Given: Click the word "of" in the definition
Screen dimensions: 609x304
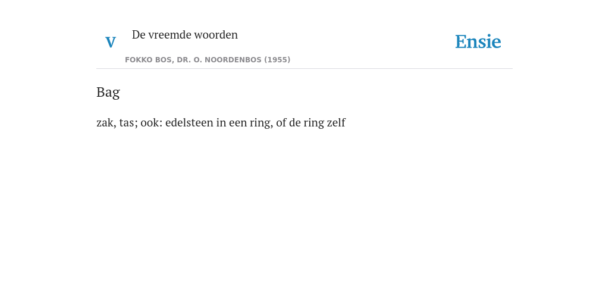Looking at the screenshot, I should click(281, 122).
